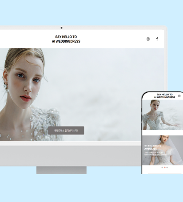Tap the phone's SAY HELLO TO AI WEDDINGDRESS title
The width and height of the screenshot is (183, 202).
[x=164, y=96]
